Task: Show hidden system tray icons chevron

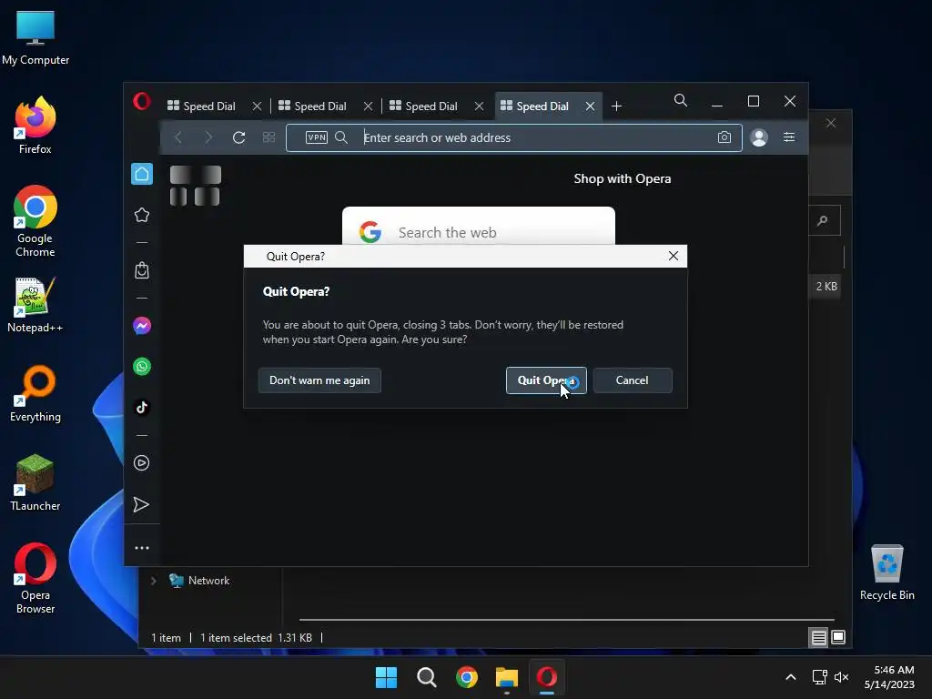Action: (791, 677)
